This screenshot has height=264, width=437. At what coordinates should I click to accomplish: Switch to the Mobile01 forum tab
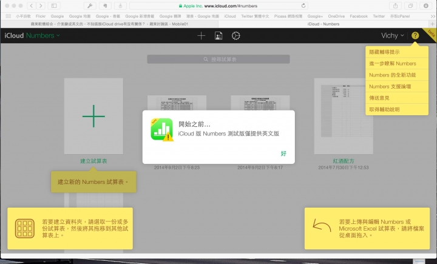(109, 24)
